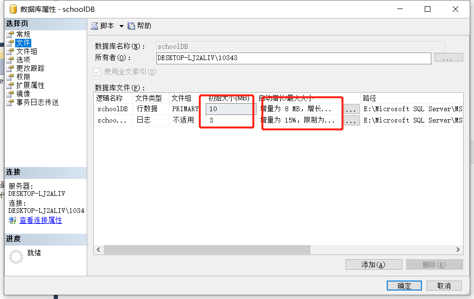Open the 选项 page icon
474x299 pixels.
coord(10,60)
